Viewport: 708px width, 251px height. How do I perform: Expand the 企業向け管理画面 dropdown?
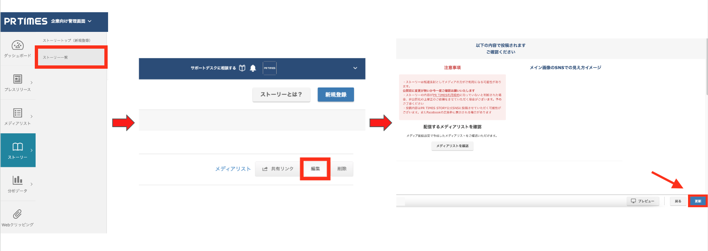[90, 21]
